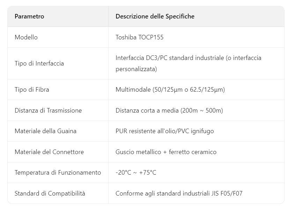This screenshot has height=206, width=288.
Task: Select the 'Tipo di Interfaccia' cell
Action: (x=39, y=63)
